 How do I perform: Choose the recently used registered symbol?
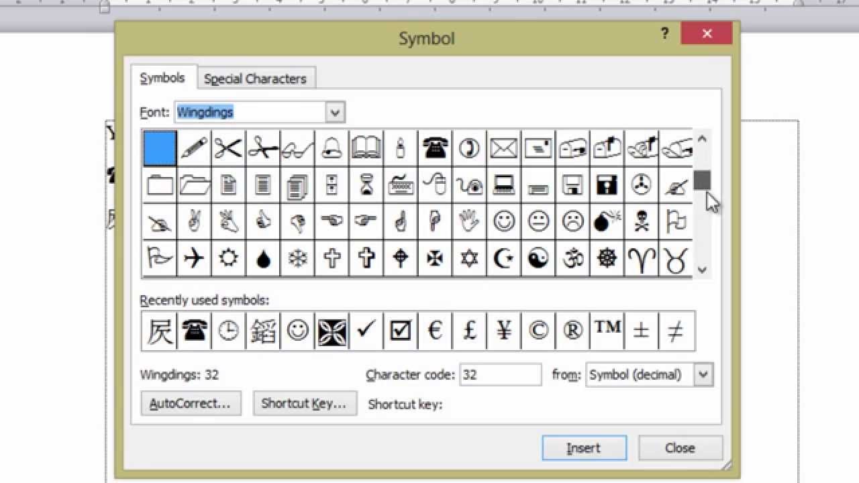[x=572, y=330]
